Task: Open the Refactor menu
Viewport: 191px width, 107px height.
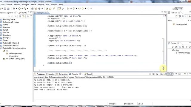Action: click(17, 5)
